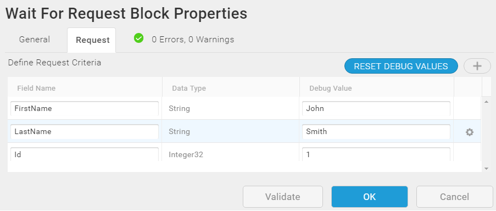Click the Integer32 data type cell
The image size is (496, 211).
pos(186,155)
